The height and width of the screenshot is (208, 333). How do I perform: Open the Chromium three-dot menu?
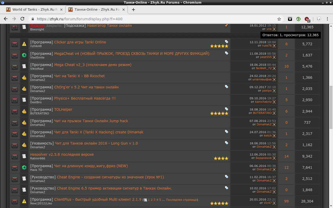[327, 19]
